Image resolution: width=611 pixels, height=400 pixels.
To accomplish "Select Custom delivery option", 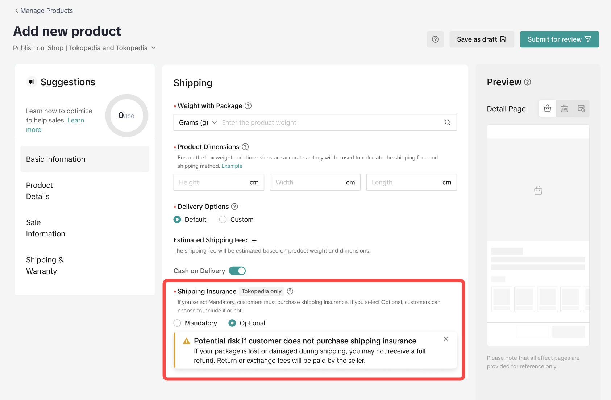I will tap(223, 220).
